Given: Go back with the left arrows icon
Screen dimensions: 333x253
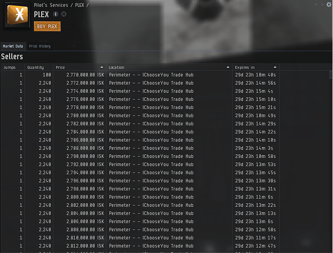Looking at the screenshot, I should point(316,5).
